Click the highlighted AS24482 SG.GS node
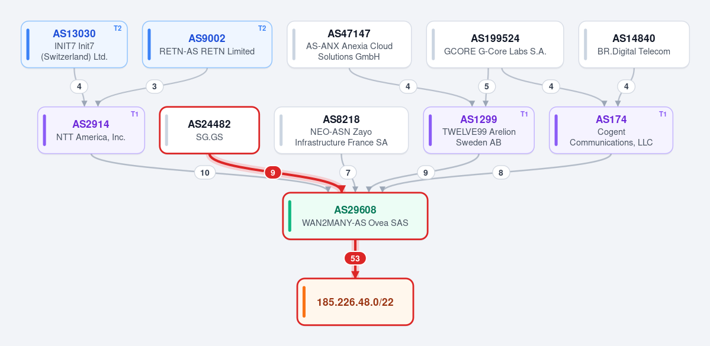 click(209, 130)
